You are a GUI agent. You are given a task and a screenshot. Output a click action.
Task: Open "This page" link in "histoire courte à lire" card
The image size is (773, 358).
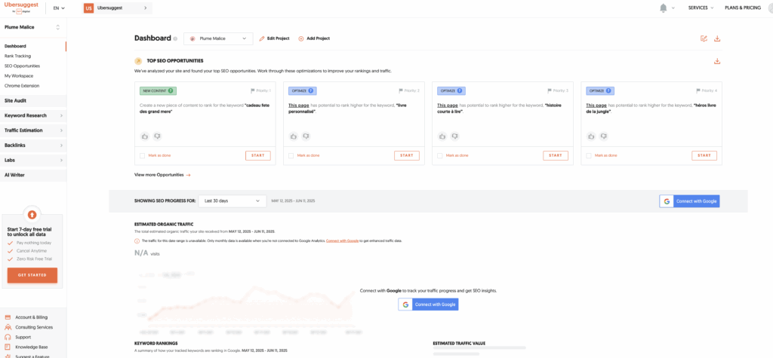pos(448,106)
